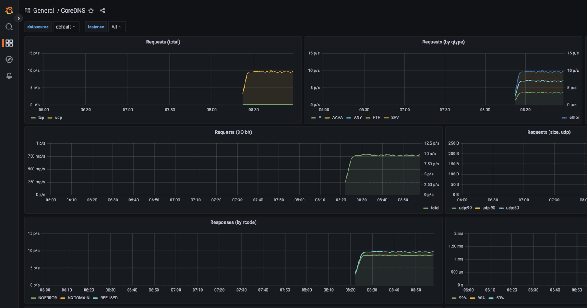Share the dashboard using the share icon
This screenshot has width=587, height=308.
pyautogui.click(x=103, y=11)
